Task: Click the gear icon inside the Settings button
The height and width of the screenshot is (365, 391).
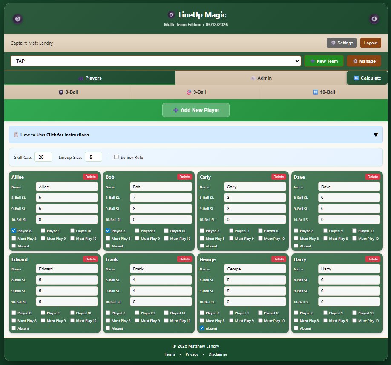Action: click(x=334, y=42)
